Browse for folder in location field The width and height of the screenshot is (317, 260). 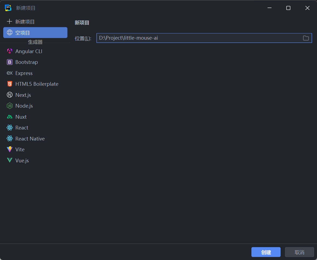click(306, 38)
